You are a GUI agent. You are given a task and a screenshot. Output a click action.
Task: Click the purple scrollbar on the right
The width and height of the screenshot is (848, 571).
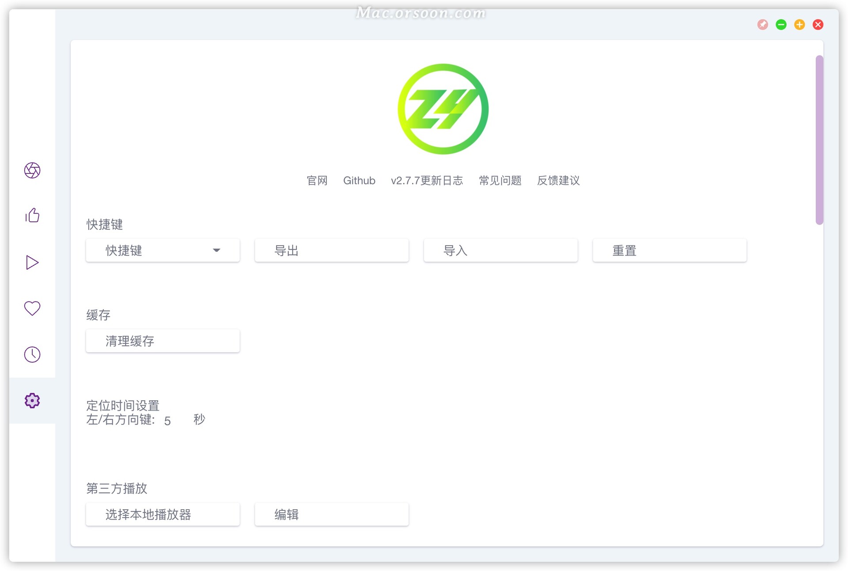pos(820,138)
